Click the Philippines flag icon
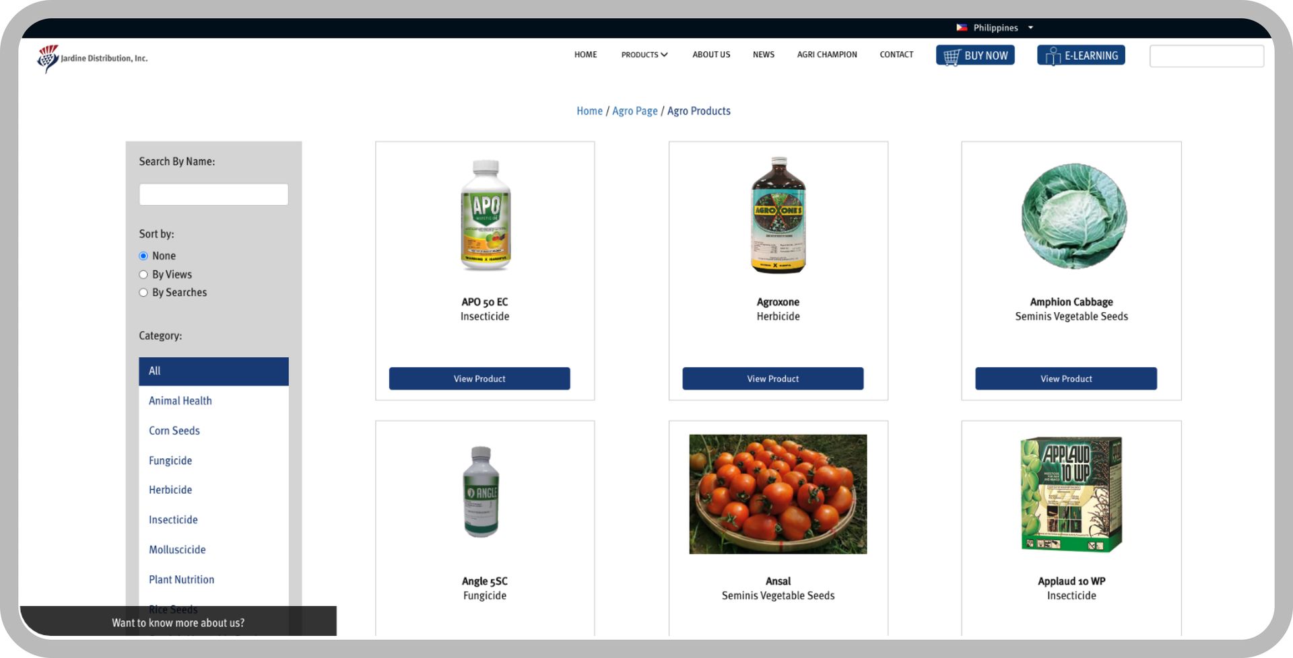The image size is (1293, 658). (962, 28)
